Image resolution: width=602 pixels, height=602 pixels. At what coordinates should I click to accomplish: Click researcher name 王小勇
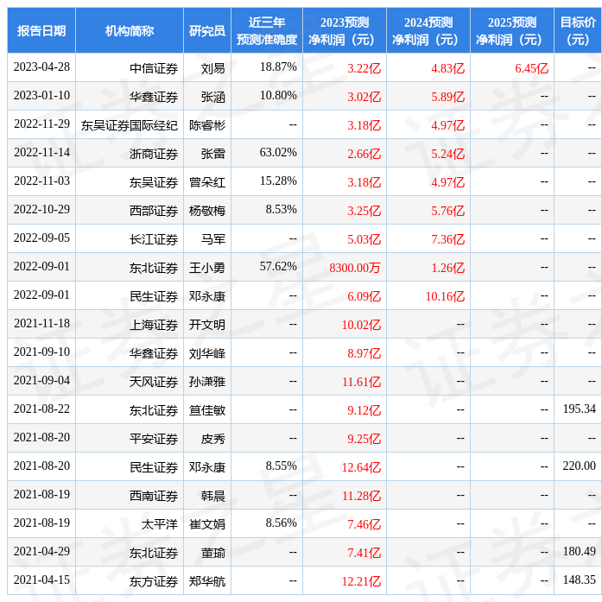click(207, 268)
